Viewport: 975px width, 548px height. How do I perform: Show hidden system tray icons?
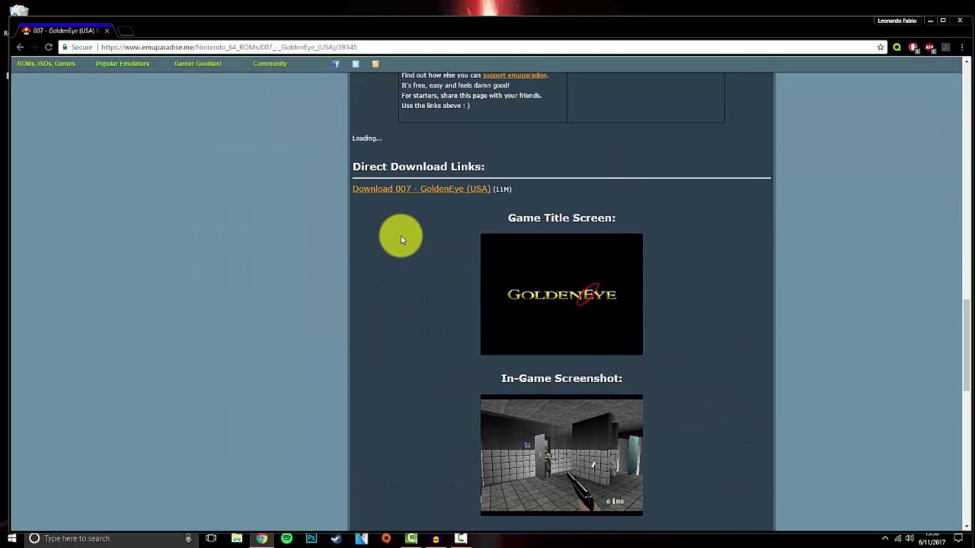pos(885,538)
